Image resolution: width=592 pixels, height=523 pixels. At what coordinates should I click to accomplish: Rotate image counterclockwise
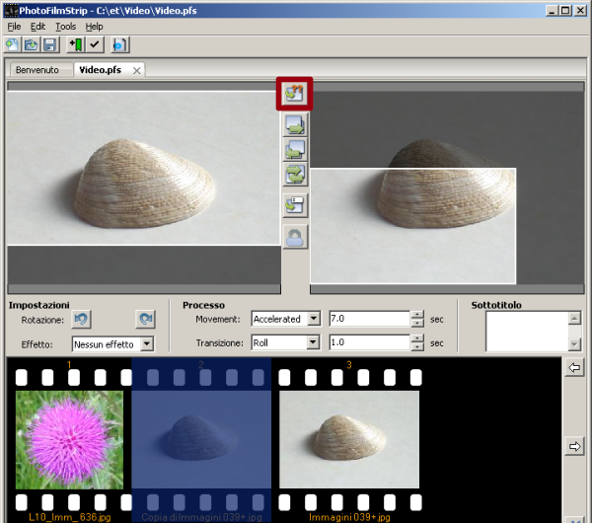[82, 320]
